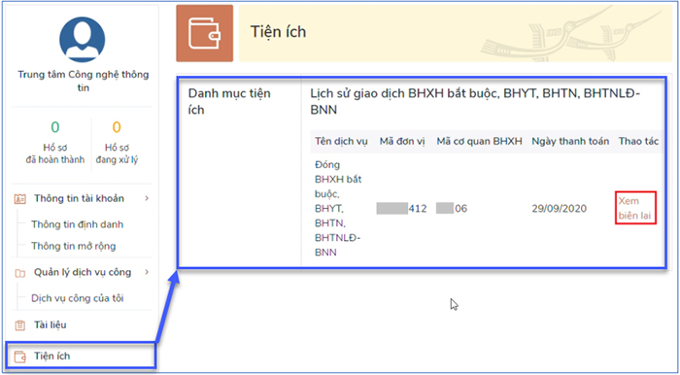Click the Tiện ích wallet icon in sidebar
Image resolution: width=680 pixels, height=375 pixels.
pos(20,357)
